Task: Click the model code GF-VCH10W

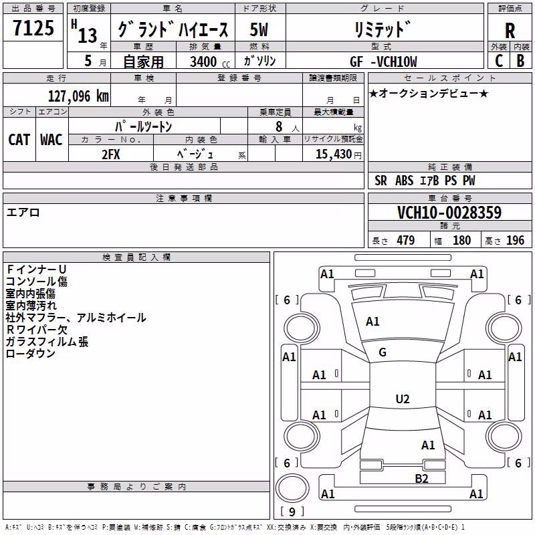Action: pyautogui.click(x=383, y=62)
